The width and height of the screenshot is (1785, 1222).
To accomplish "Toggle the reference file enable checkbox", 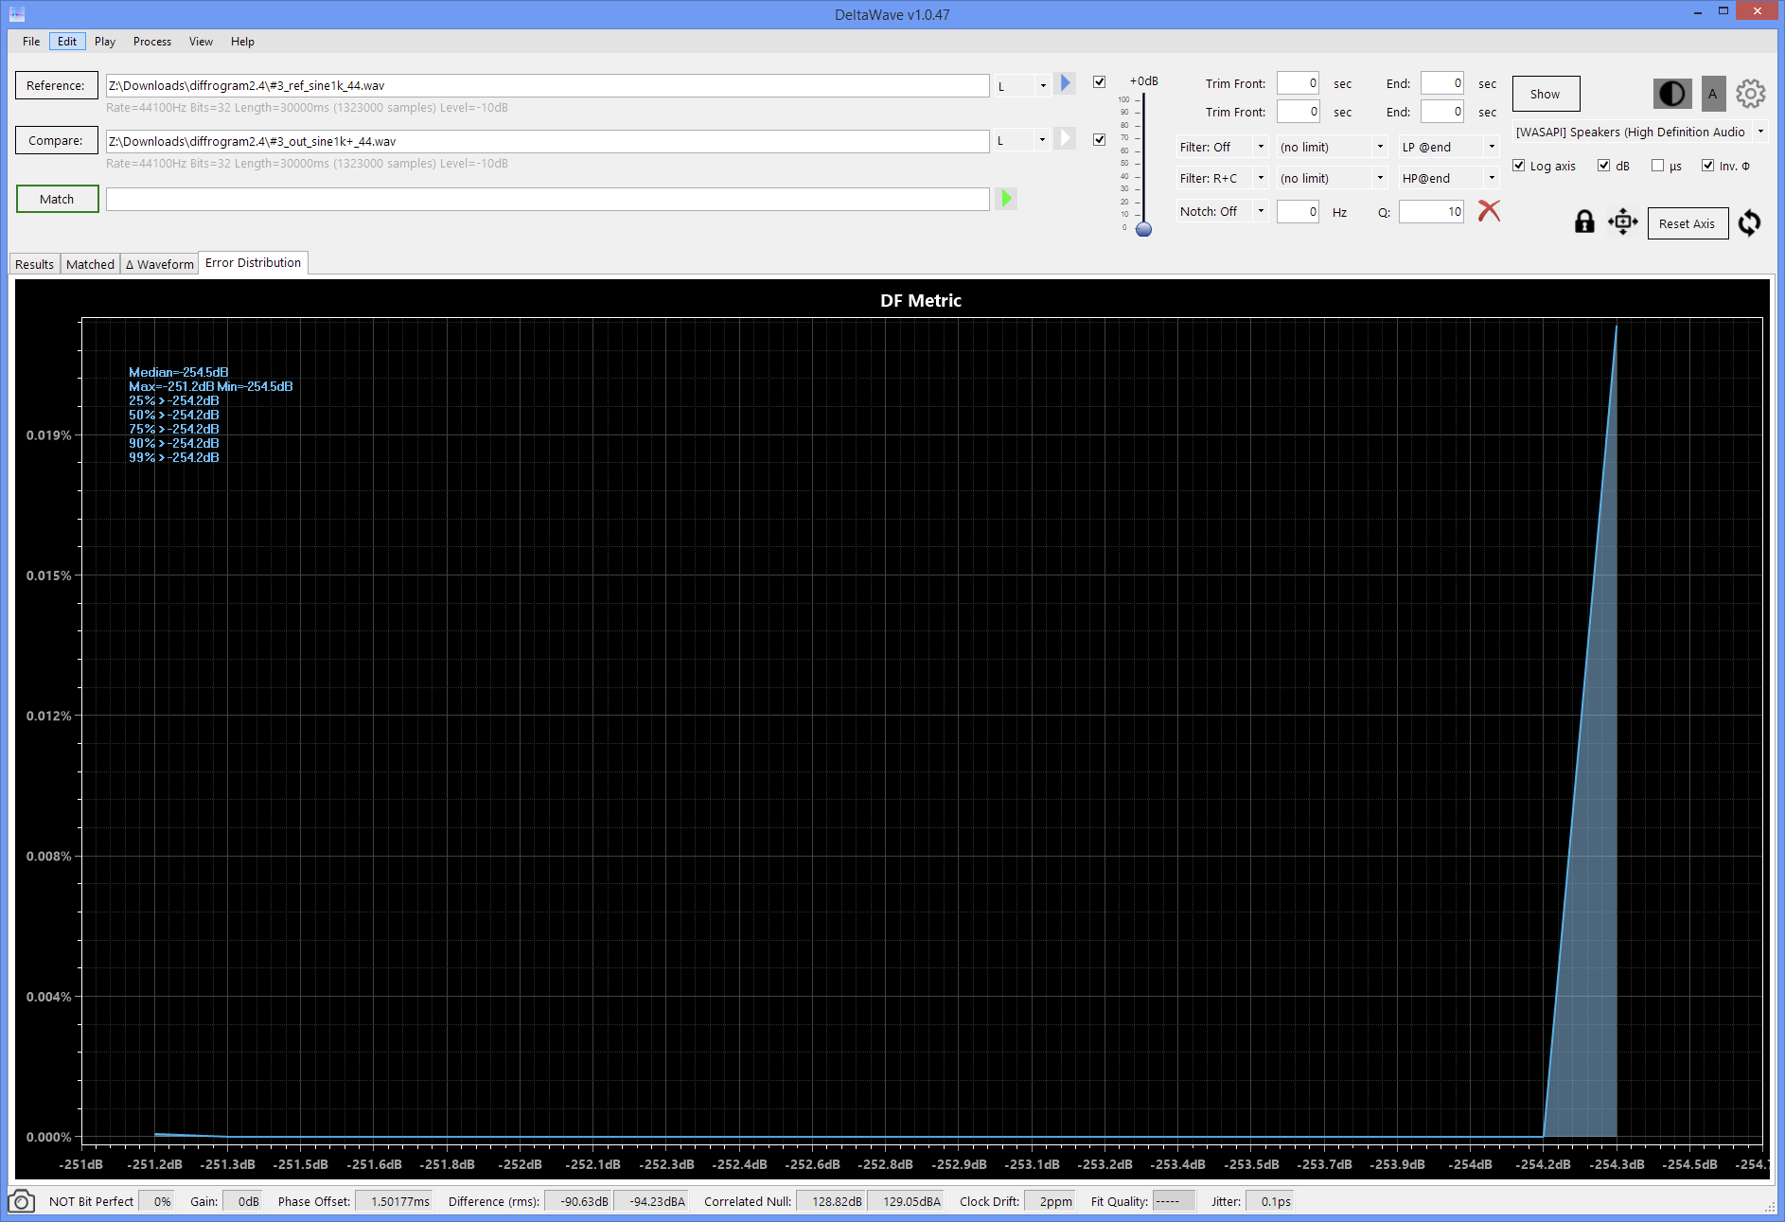I will 1099,81.
